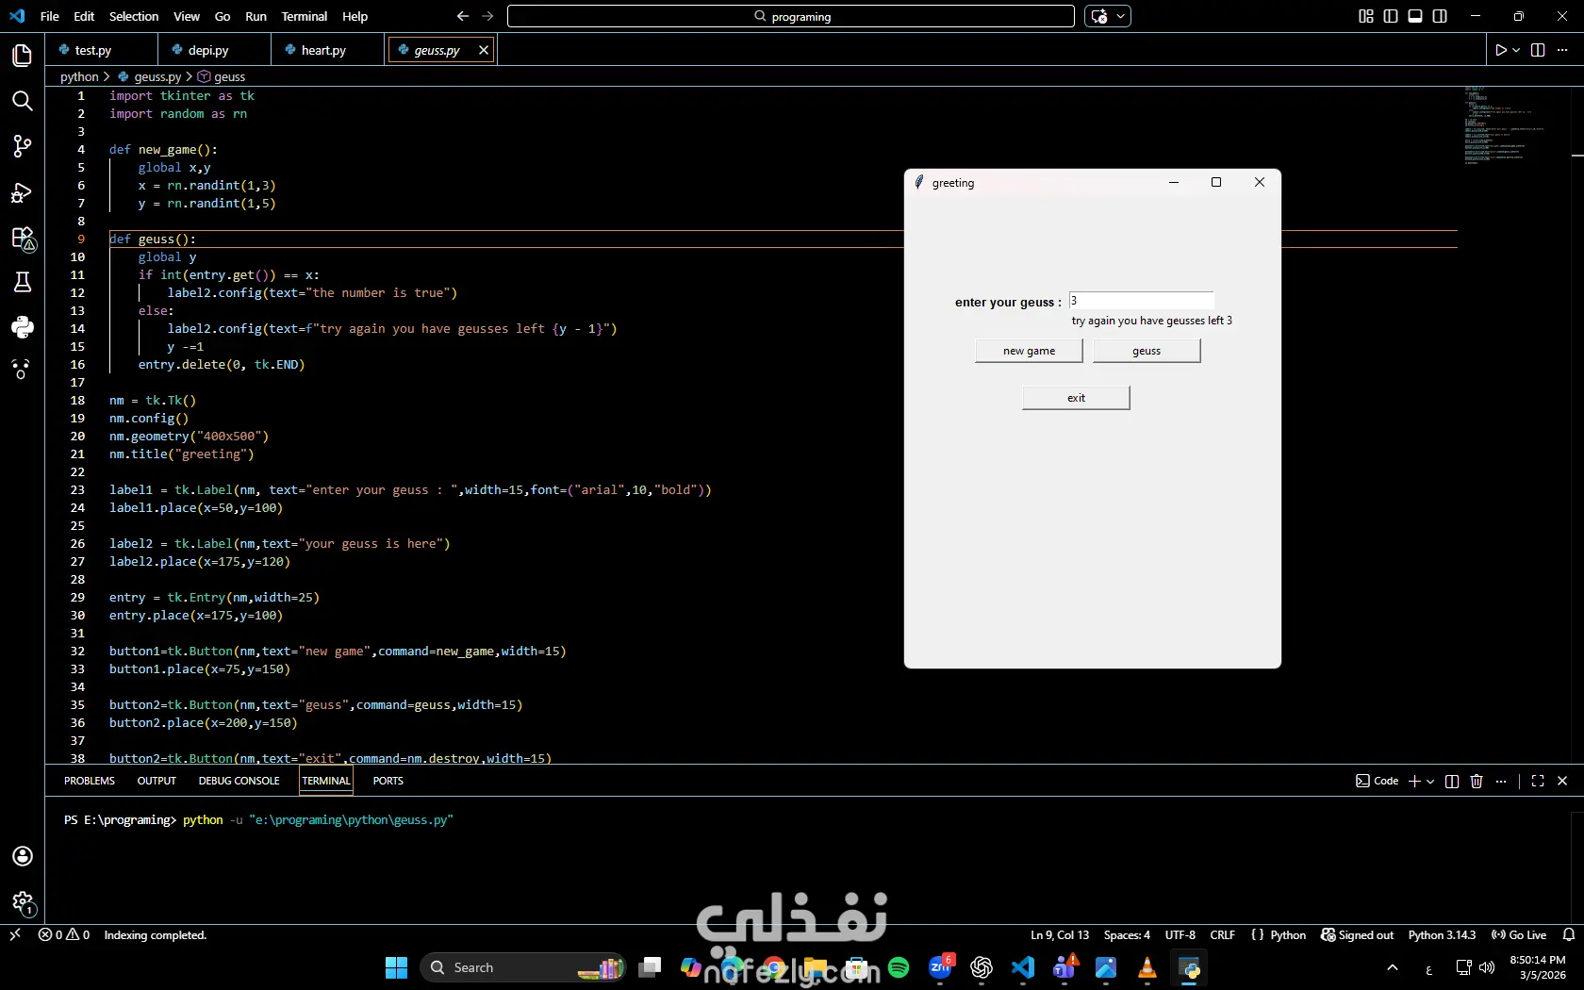
Task: Close the terminal panel
Action: pyautogui.click(x=1562, y=781)
